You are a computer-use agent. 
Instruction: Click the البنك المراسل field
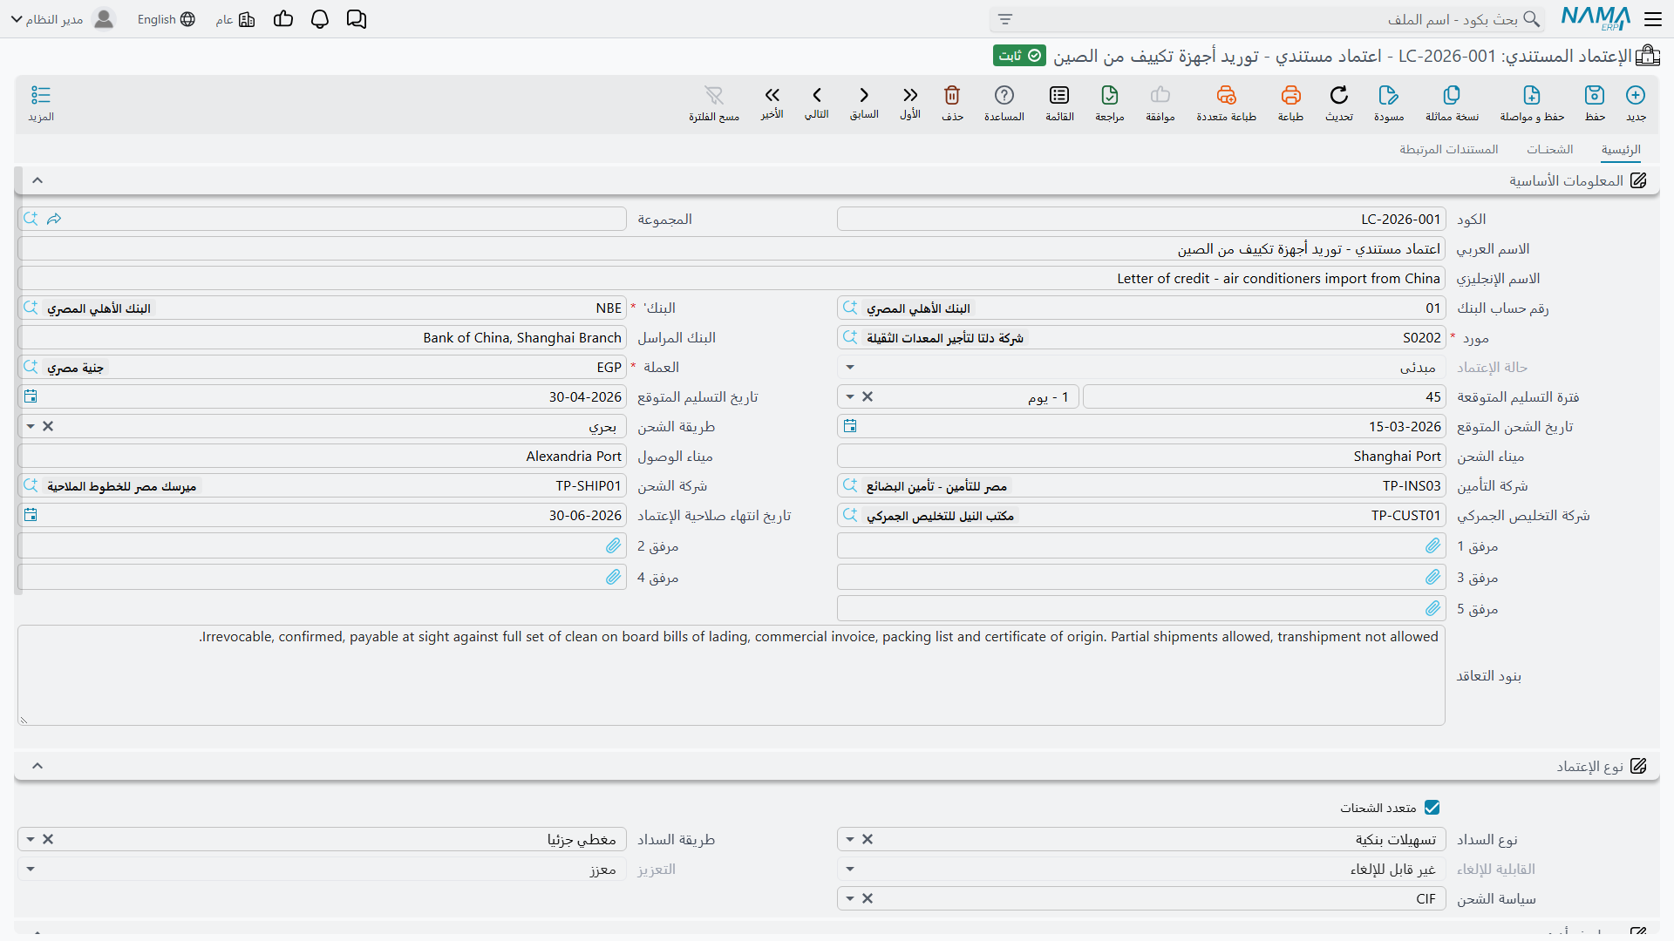(322, 337)
